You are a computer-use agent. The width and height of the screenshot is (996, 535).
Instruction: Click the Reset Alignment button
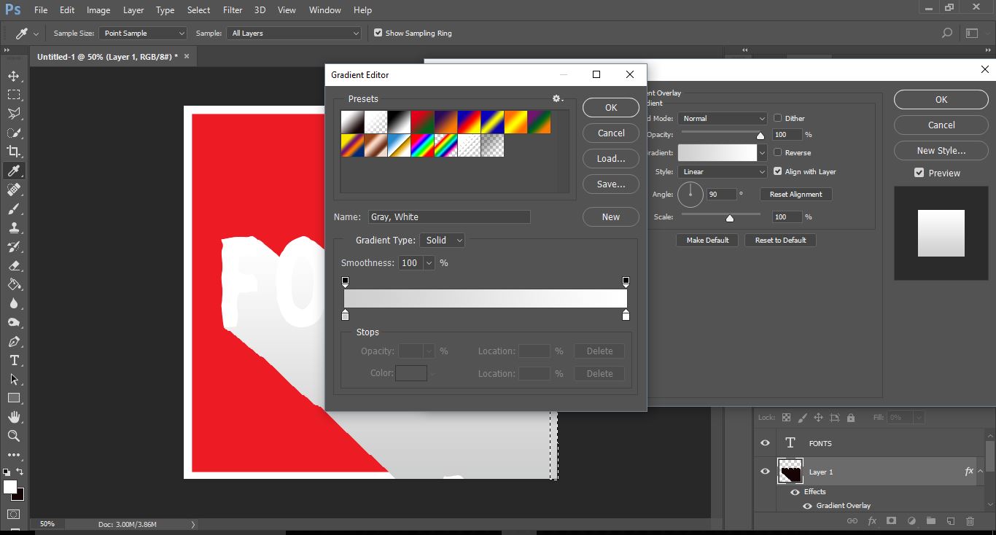tap(795, 194)
